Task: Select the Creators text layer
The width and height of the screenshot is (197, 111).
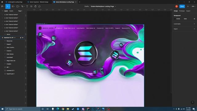Action: pos(9,51)
